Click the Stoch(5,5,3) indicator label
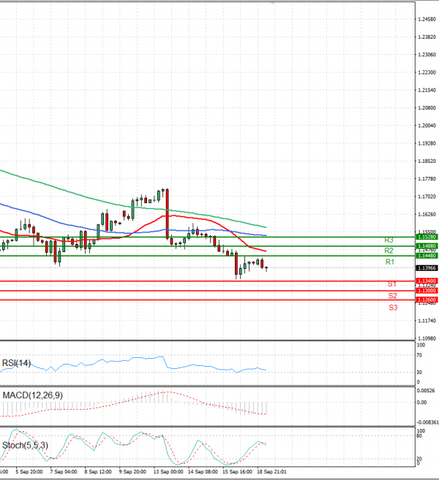Screen dimensions: 439x480 click(x=25, y=445)
